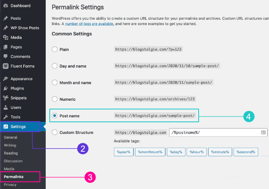Screen dimensions: 269x189
Task: Click the Posts pushpin icon
Action: [x=6, y=18]
